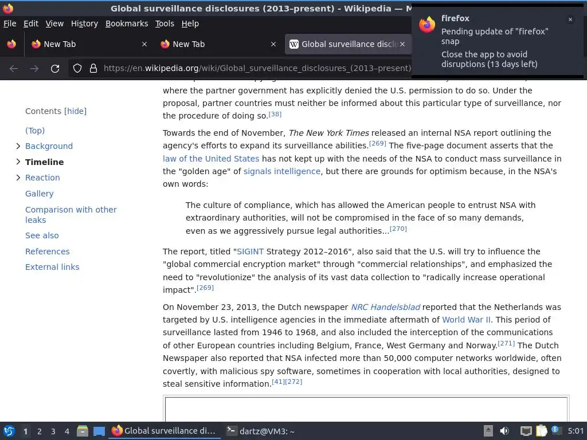Follow the signals intelligence link
The width and height of the screenshot is (587, 440).
(282, 171)
